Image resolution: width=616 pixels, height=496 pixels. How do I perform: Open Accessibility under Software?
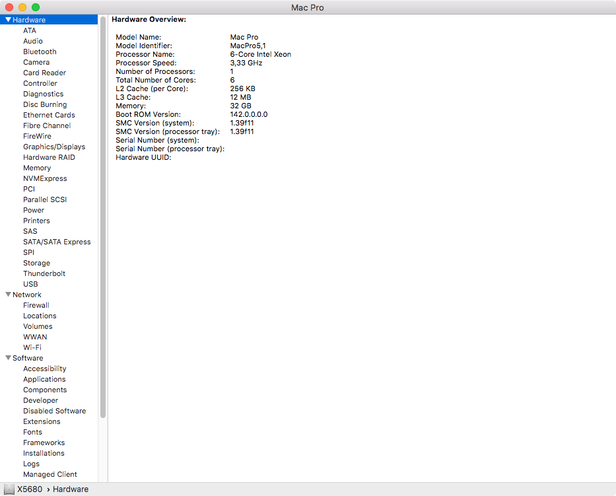coord(45,369)
